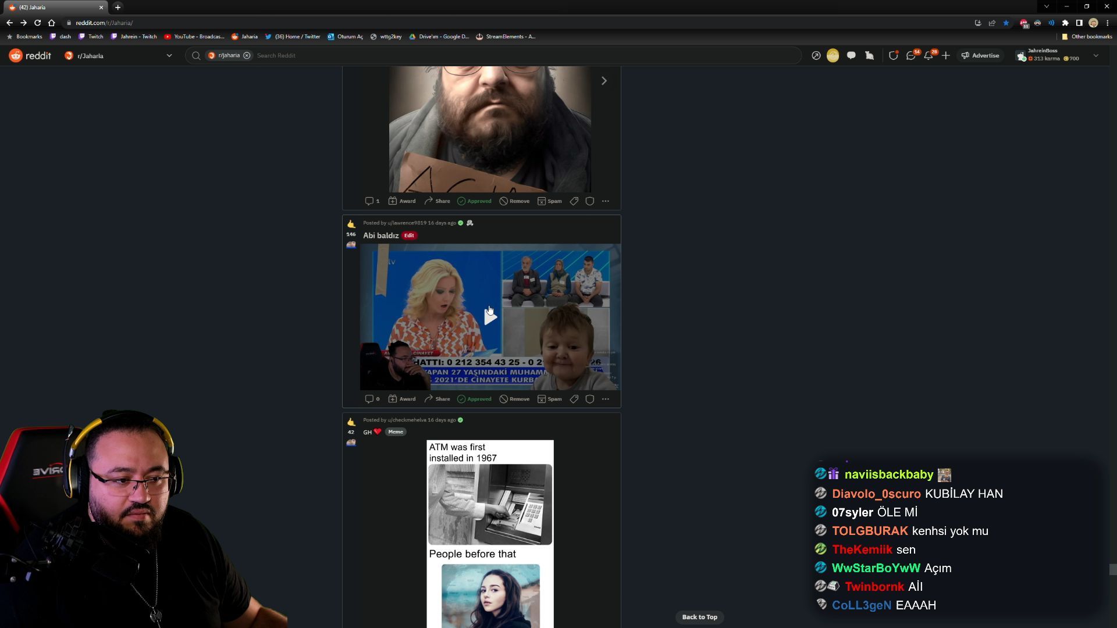Expand the r/Jaharia community dropdown

(169, 56)
